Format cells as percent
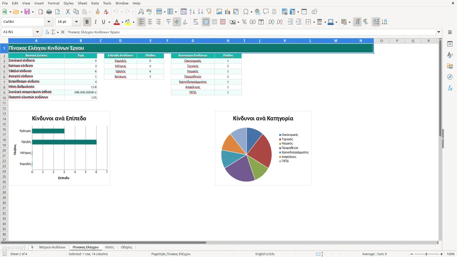 pyautogui.click(x=244, y=22)
